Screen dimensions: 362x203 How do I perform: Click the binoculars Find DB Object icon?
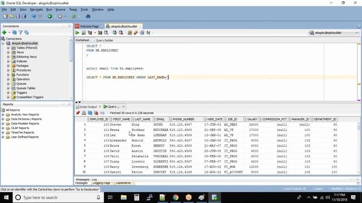click(x=88, y=16)
